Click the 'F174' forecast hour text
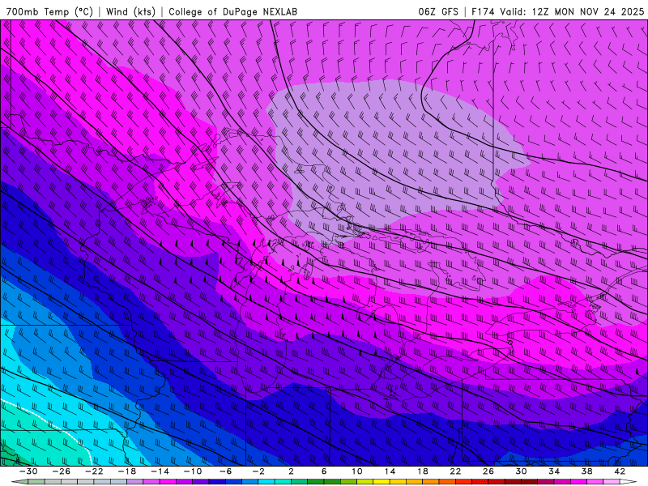The height and width of the screenshot is (486, 648). [x=483, y=11]
